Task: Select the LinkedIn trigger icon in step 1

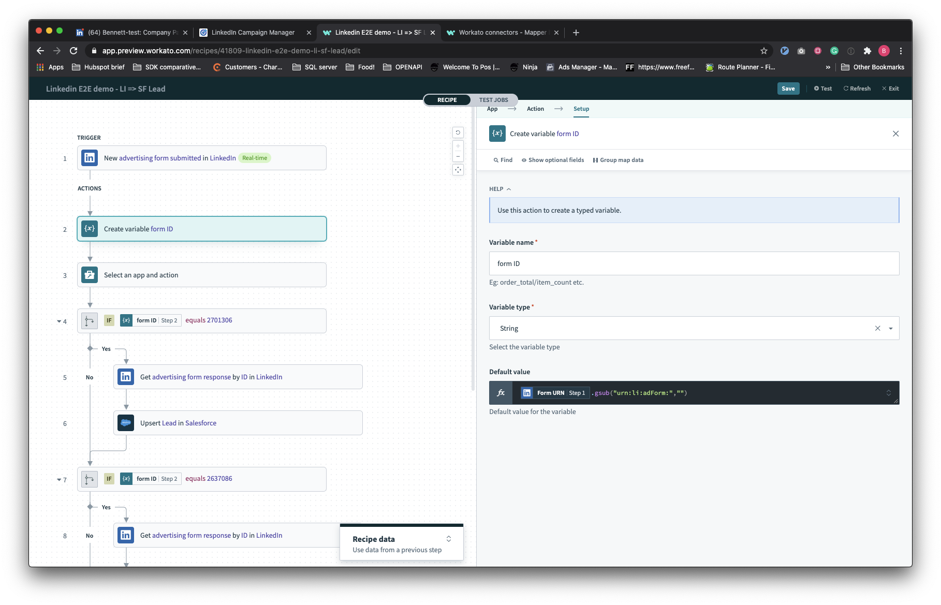Action: point(90,158)
